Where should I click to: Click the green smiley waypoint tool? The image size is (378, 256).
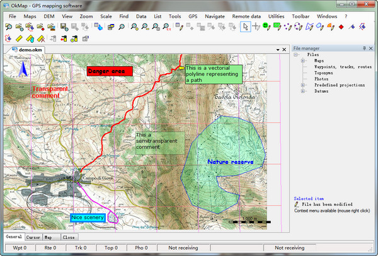click(266, 26)
